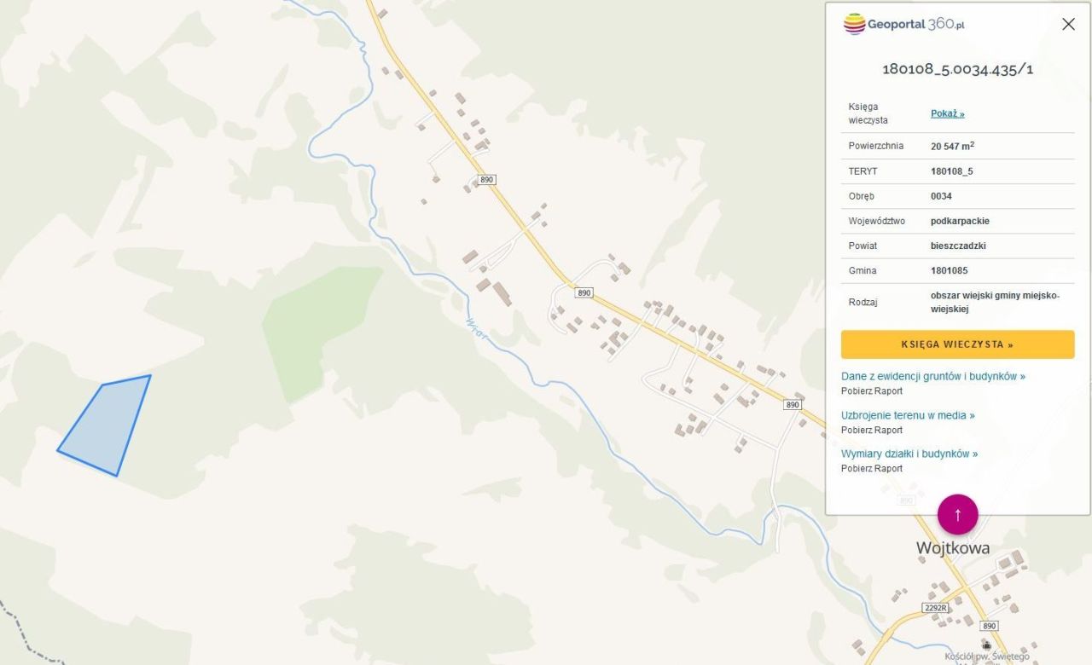Open Wymiary działki i budynków link
1092x665 pixels.
pos(909,454)
